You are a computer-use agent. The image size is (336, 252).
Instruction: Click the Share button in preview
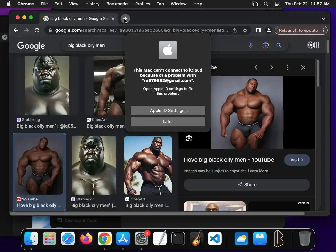(247, 185)
